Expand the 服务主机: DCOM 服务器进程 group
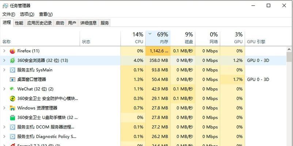This screenshot has width=293, height=146. coord(4,127)
